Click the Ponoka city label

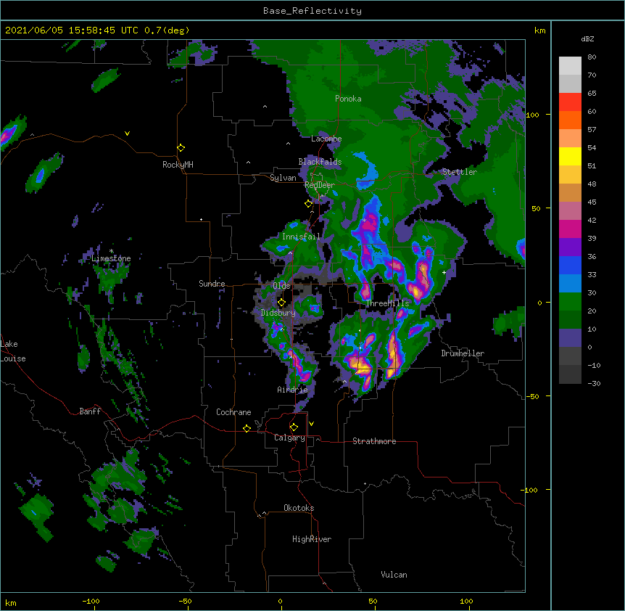[x=348, y=99]
